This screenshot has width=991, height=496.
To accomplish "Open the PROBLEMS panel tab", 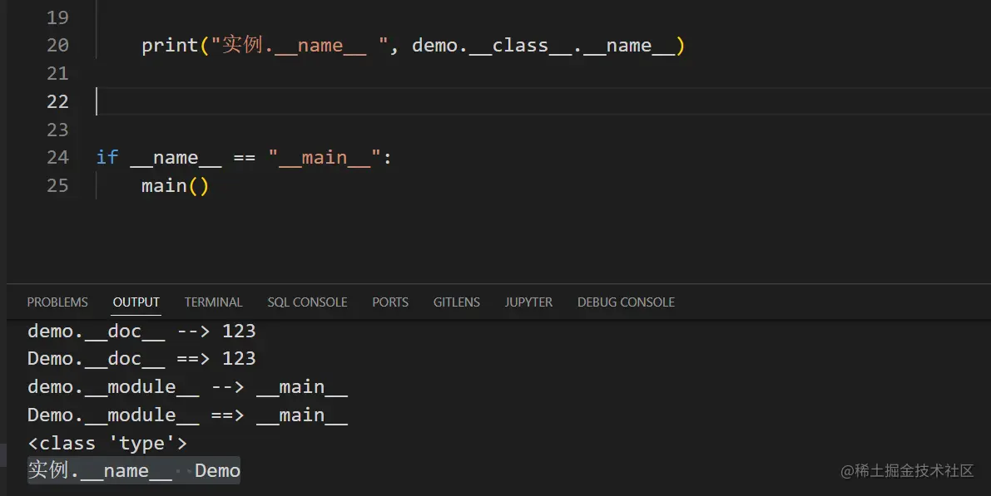I will coord(57,302).
